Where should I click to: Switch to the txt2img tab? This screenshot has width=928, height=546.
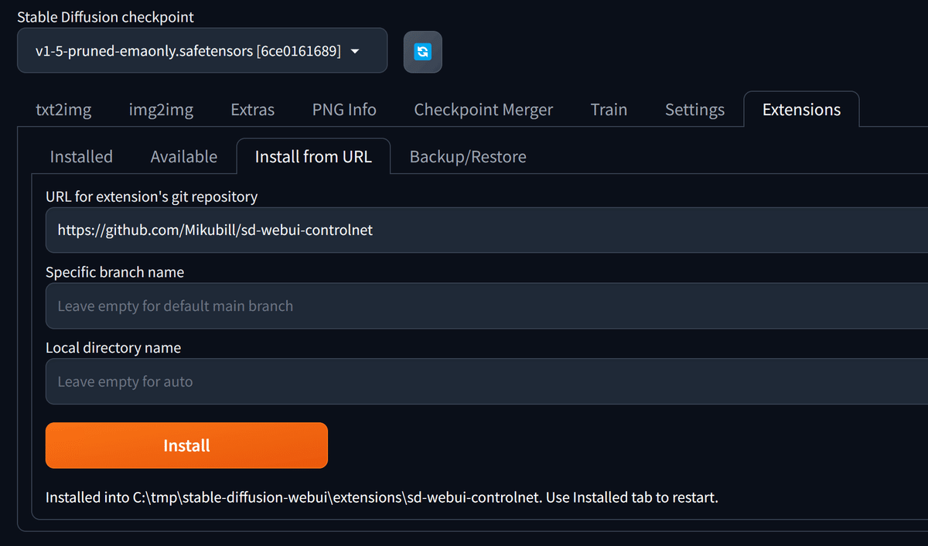pos(63,110)
